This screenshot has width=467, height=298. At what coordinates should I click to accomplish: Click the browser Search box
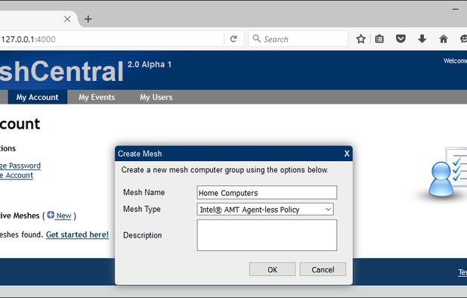click(x=298, y=39)
